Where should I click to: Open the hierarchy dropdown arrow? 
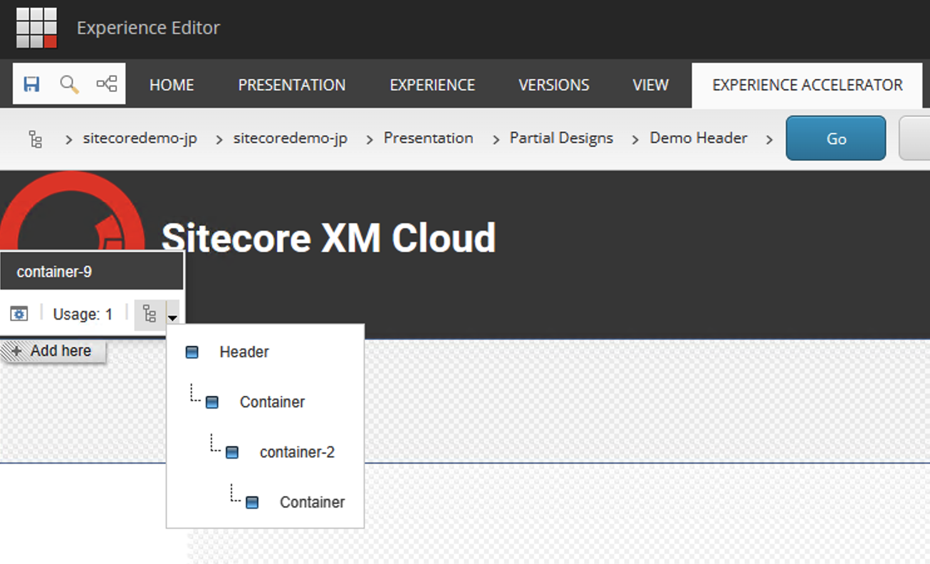[172, 317]
